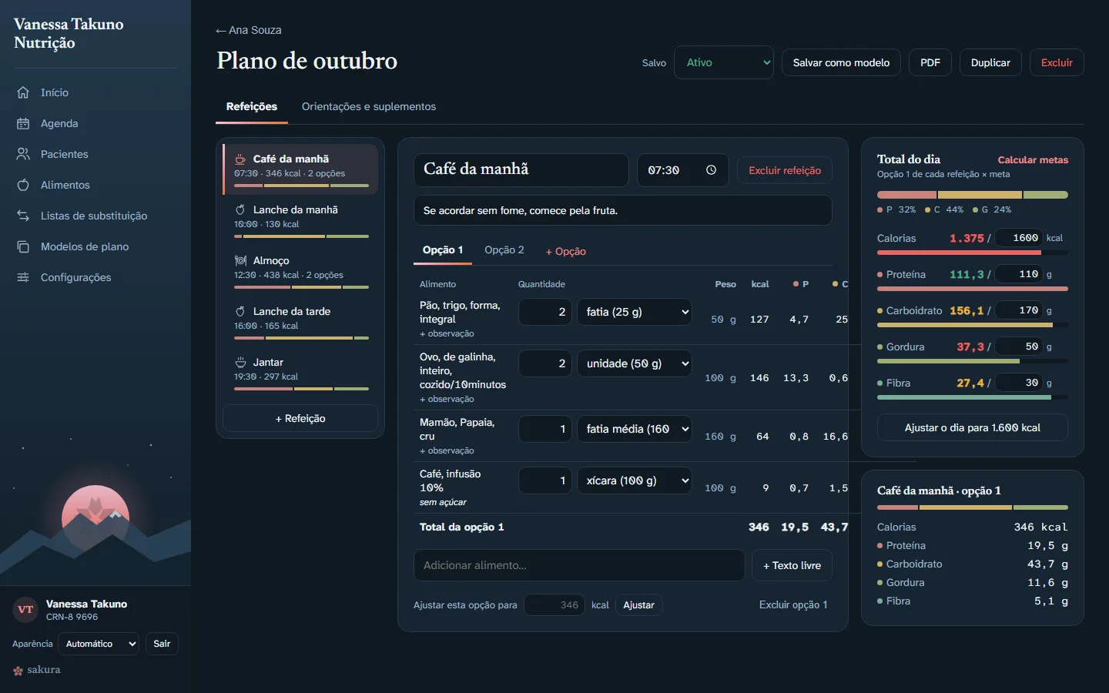Add a new option with + Opção
The height and width of the screenshot is (693, 1109).
(566, 251)
